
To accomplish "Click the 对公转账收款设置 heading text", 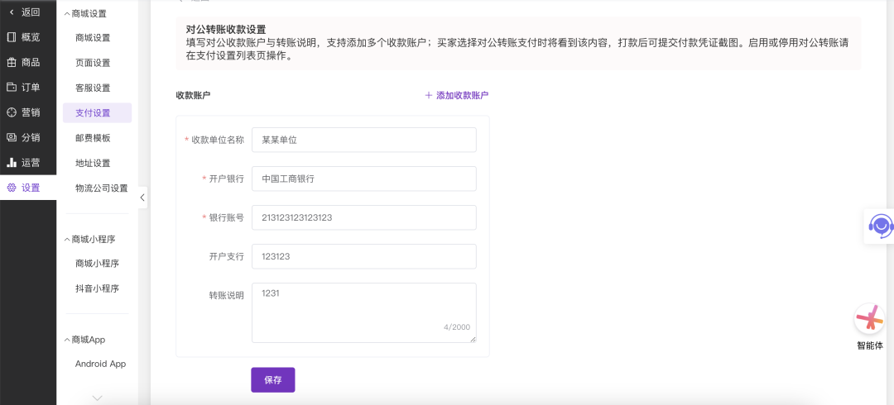I will [226, 30].
